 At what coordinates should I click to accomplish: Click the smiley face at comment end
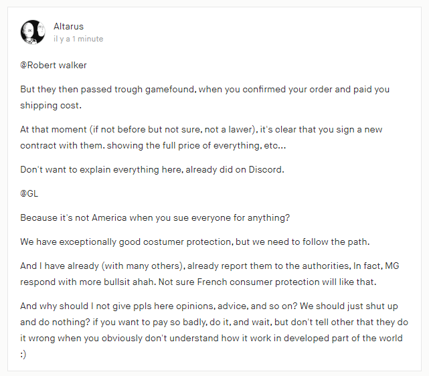(x=23, y=355)
